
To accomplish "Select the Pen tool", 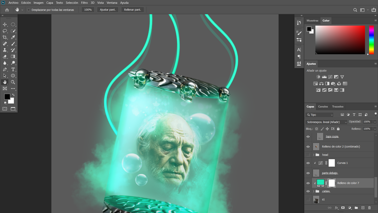I will [4, 70].
